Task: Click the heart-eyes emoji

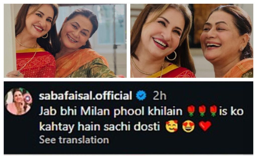Action: [x=188, y=126]
